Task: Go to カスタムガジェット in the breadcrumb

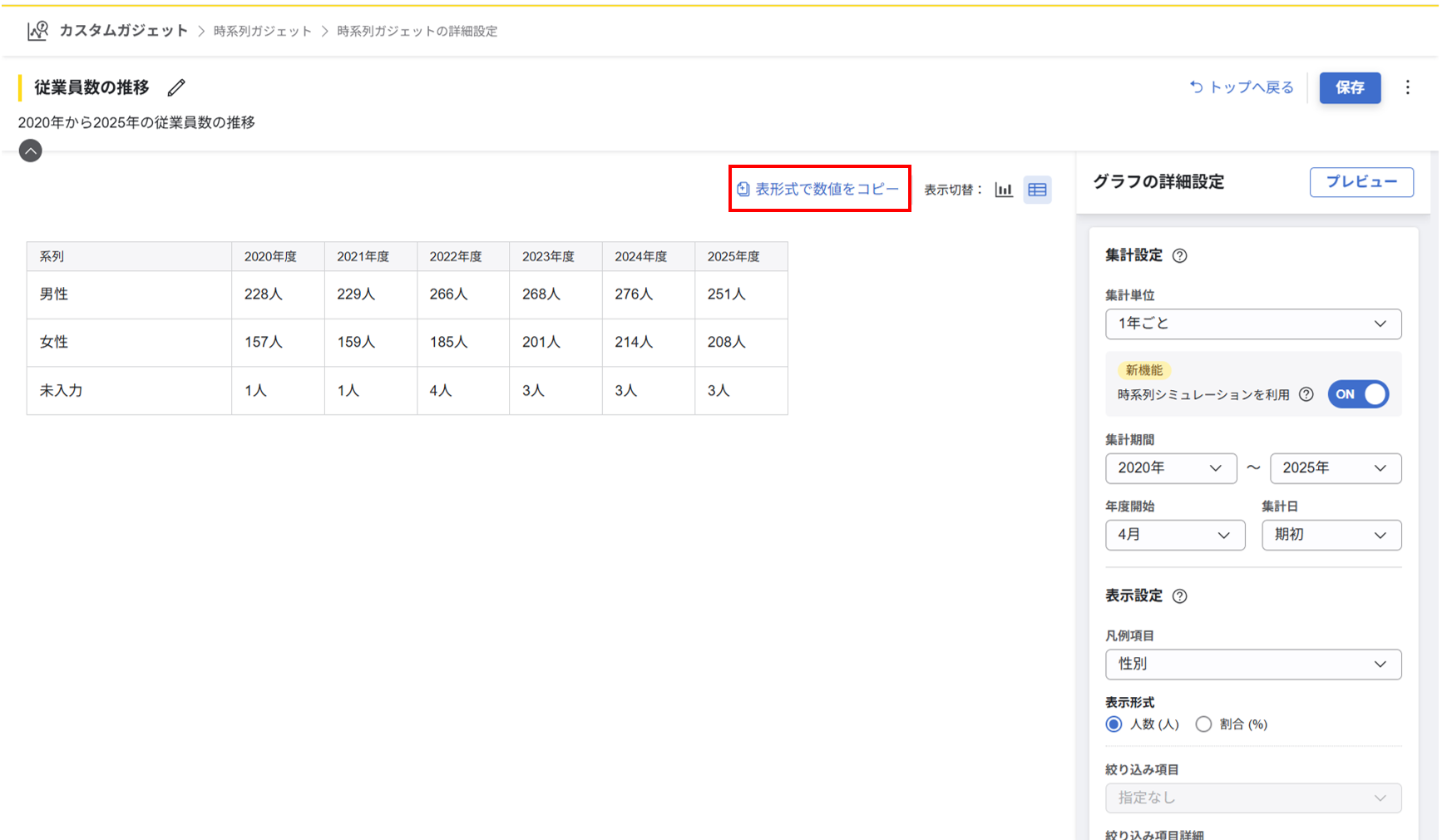Action: point(123,31)
